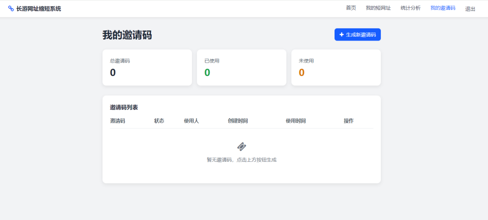Image resolution: width=488 pixels, height=220 pixels.
Task: Open the 我的短网址 page
Action: point(378,8)
